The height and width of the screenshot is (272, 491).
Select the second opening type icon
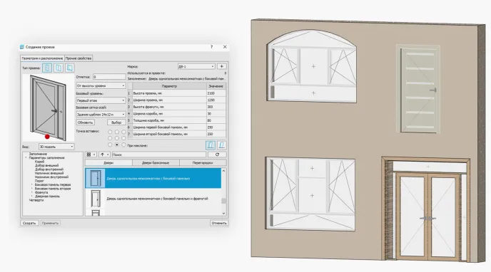point(59,68)
